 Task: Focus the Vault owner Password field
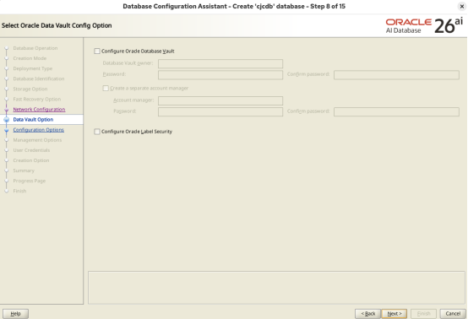220,74
